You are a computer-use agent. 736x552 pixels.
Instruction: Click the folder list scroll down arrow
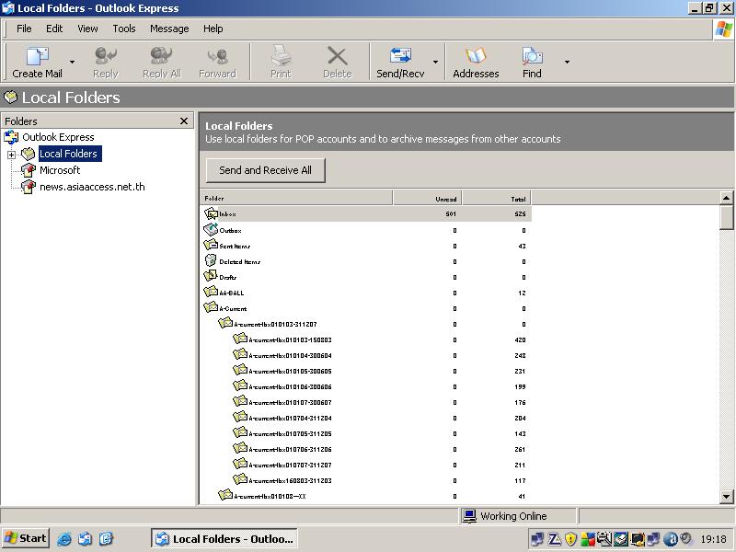tap(726, 496)
